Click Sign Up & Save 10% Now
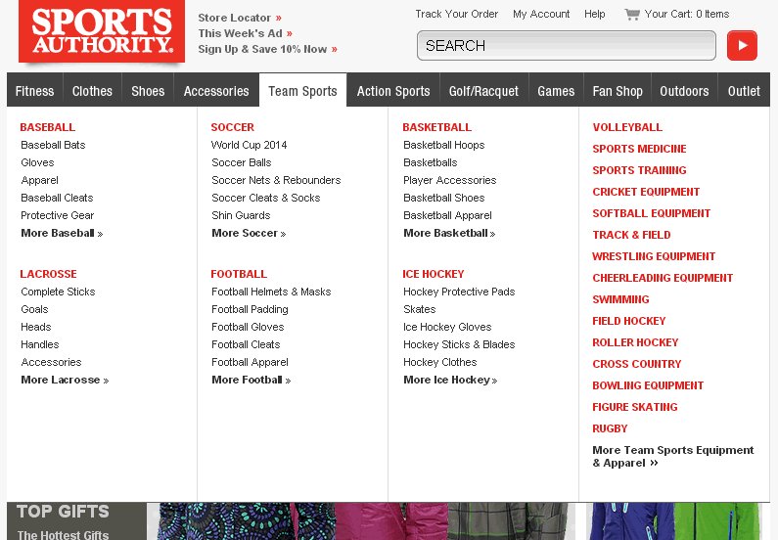Screen dimensions: 778x540 [x=267, y=49]
